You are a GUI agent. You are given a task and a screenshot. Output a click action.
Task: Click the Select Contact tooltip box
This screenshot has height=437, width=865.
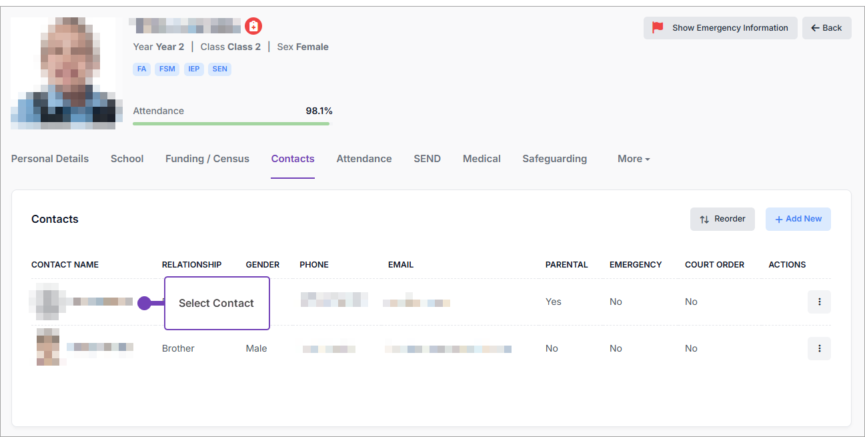pos(217,303)
